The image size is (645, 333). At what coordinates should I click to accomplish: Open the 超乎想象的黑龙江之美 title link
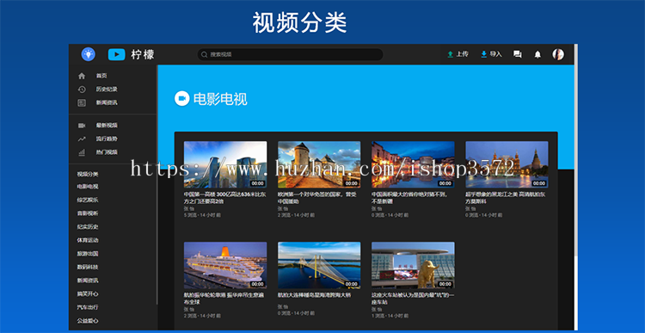tap(506, 198)
